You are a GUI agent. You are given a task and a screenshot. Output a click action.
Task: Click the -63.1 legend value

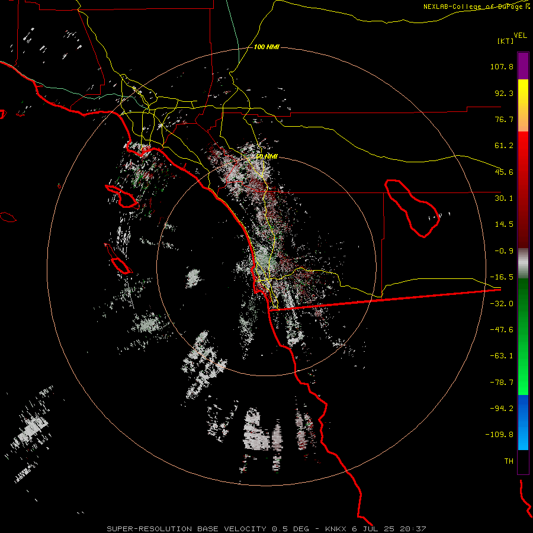[502, 356]
